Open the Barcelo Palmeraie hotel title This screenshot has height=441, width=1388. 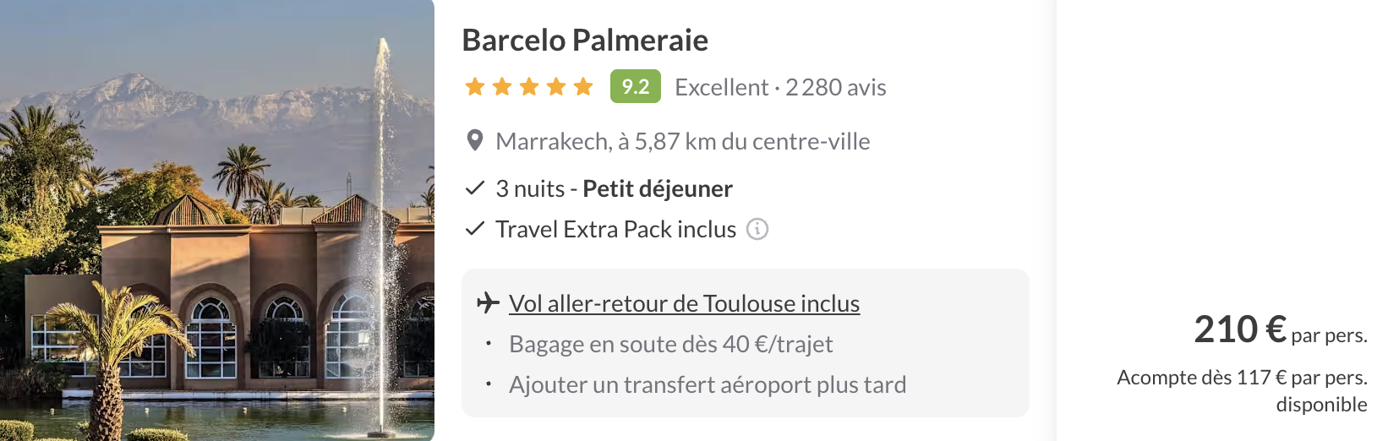coord(585,41)
